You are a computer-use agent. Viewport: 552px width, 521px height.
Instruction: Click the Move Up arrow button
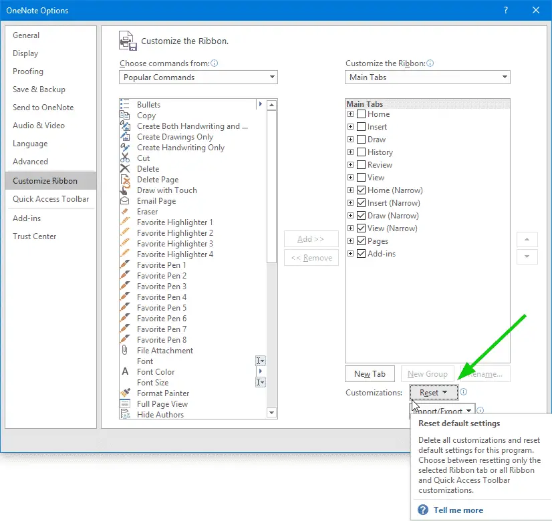tap(527, 239)
